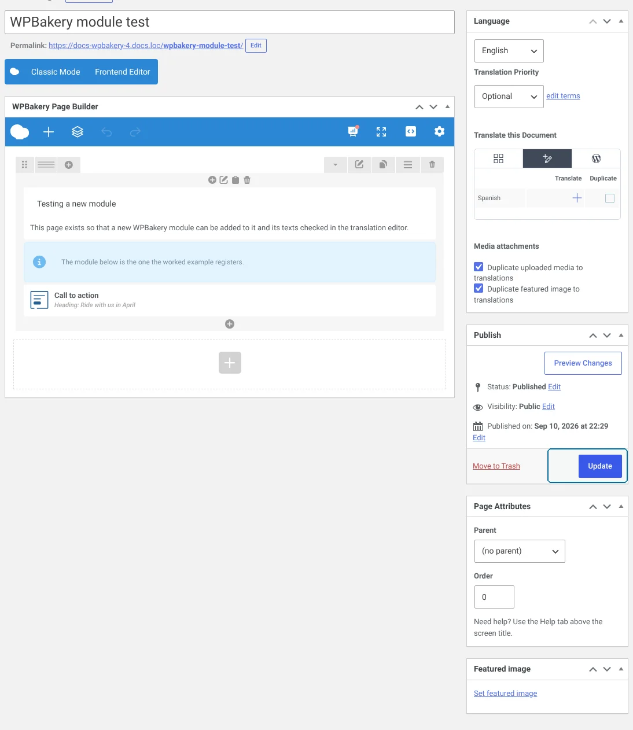Switch to Classic Mode
The width and height of the screenshot is (633, 730).
point(56,72)
